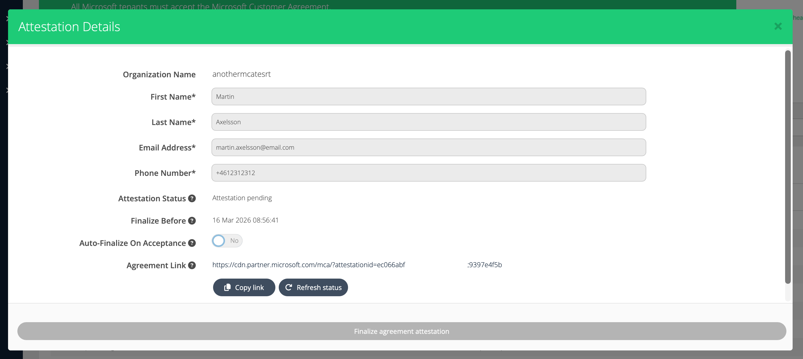The height and width of the screenshot is (359, 803).
Task: Click the Attestation Status help icon
Action: click(x=192, y=198)
